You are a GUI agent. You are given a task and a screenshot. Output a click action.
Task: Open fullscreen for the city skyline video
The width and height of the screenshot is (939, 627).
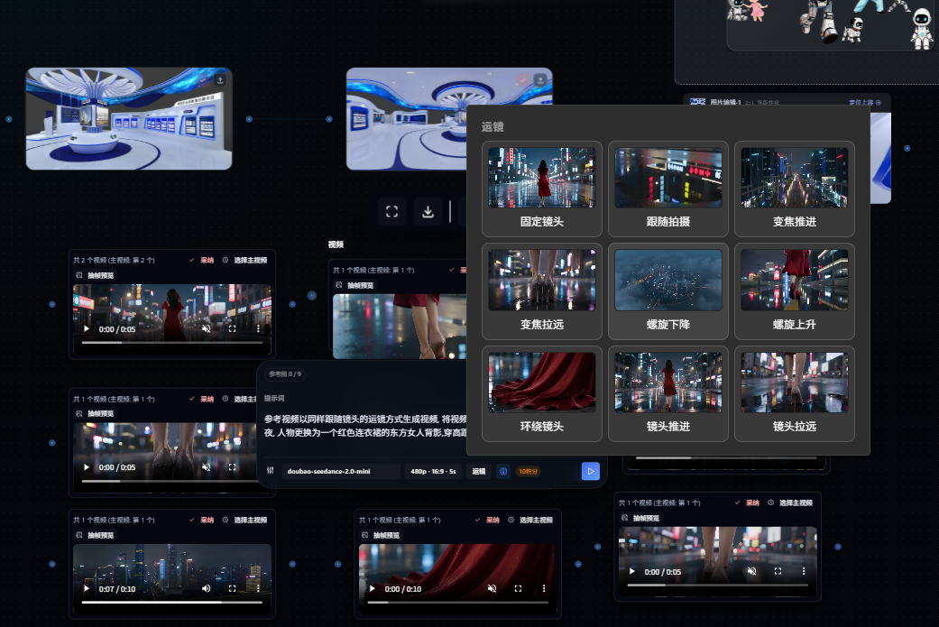pyautogui.click(x=233, y=589)
